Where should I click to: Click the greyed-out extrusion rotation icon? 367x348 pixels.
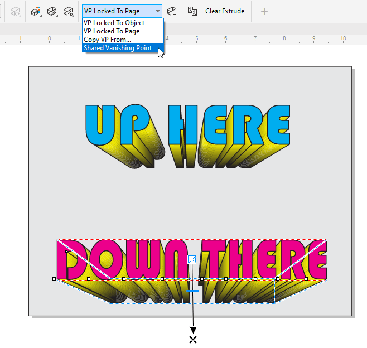[15, 11]
